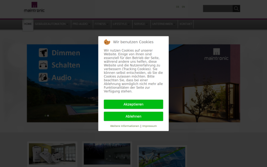267x167 pixels.
Task: Click the Dimmen text on the banner
Action: (66, 53)
